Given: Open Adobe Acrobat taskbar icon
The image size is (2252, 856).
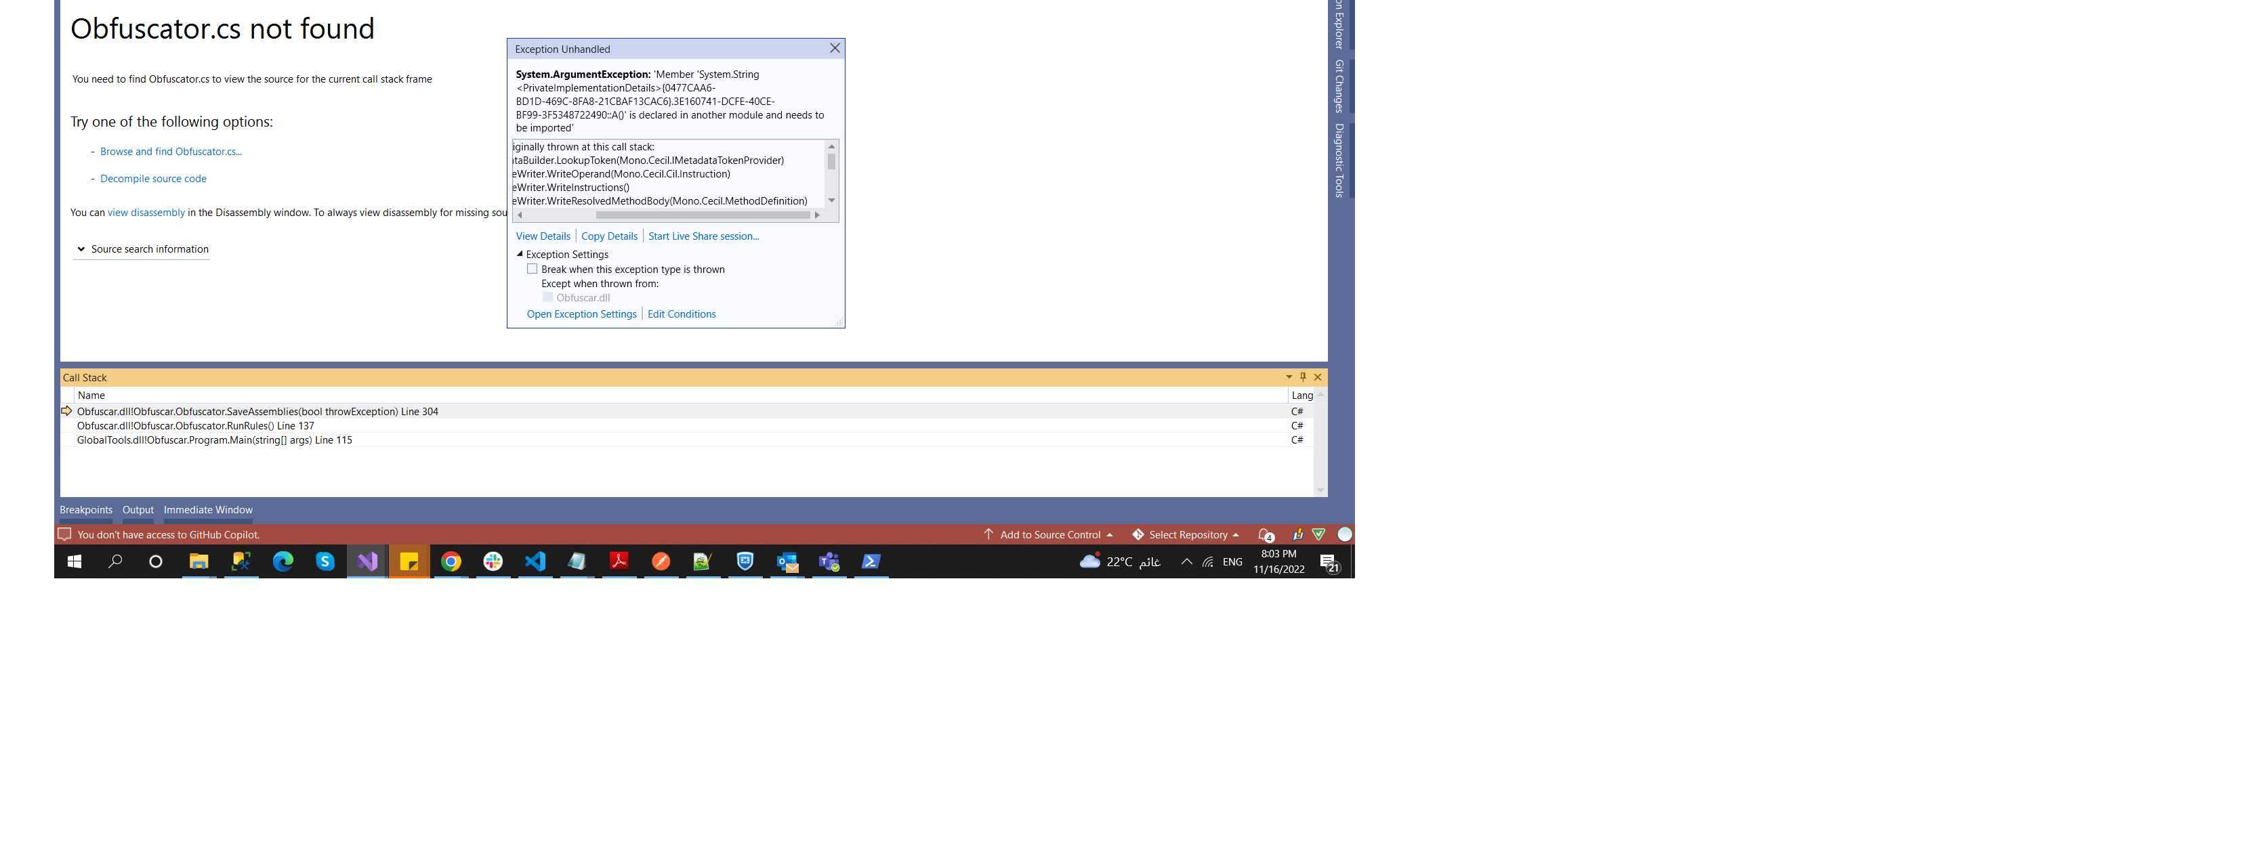Looking at the screenshot, I should pos(619,561).
